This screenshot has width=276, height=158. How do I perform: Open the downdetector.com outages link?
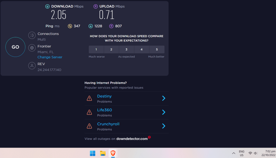point(132,139)
